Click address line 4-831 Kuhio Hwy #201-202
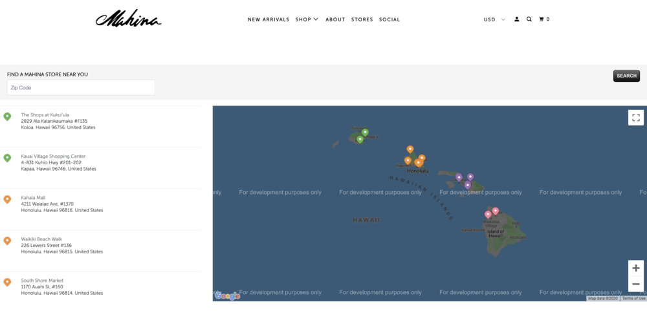This screenshot has width=647, height=311. tap(51, 162)
